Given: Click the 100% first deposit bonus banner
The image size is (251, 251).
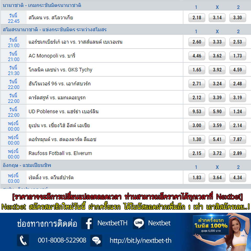Looking at the screenshot, I should (211, 225).
